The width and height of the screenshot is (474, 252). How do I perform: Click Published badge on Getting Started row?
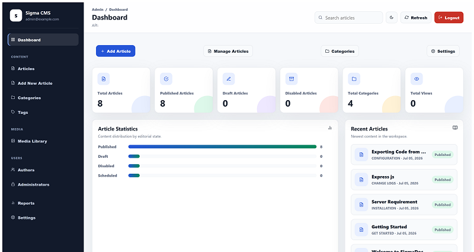click(x=443, y=229)
